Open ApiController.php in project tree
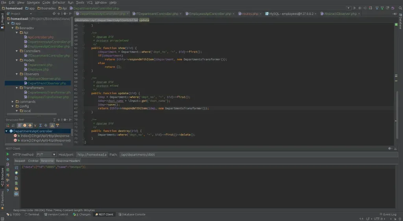Image resolution: width=403 pixels, height=221 pixels. click(41, 37)
